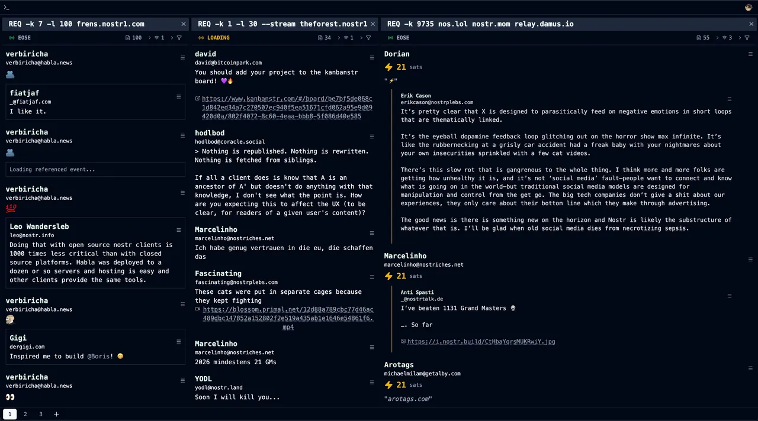This screenshot has height=421, width=758.
Task: Click the user avatar in top-right corner
Action: [x=749, y=8]
